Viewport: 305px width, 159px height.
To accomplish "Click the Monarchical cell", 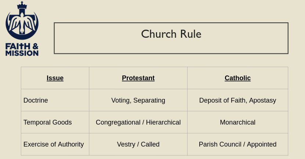I will [x=237, y=122].
